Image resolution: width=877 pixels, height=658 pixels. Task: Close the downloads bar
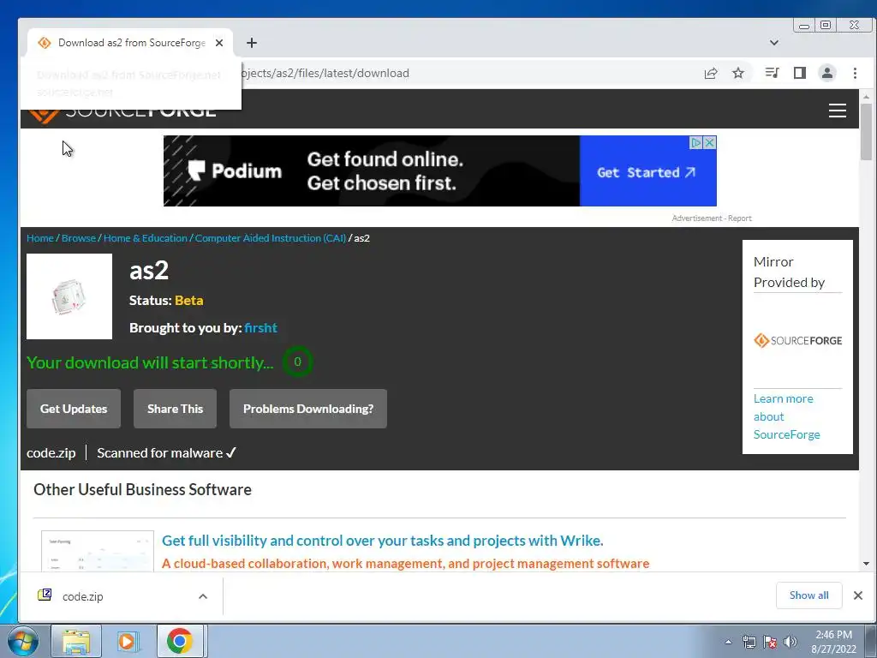point(858,595)
